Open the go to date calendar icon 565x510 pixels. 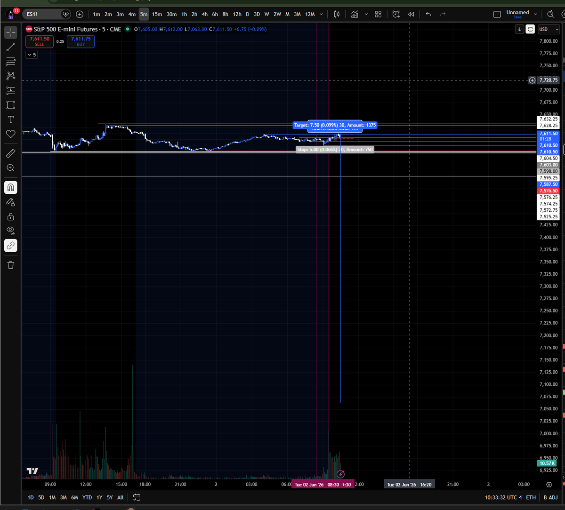point(137,497)
